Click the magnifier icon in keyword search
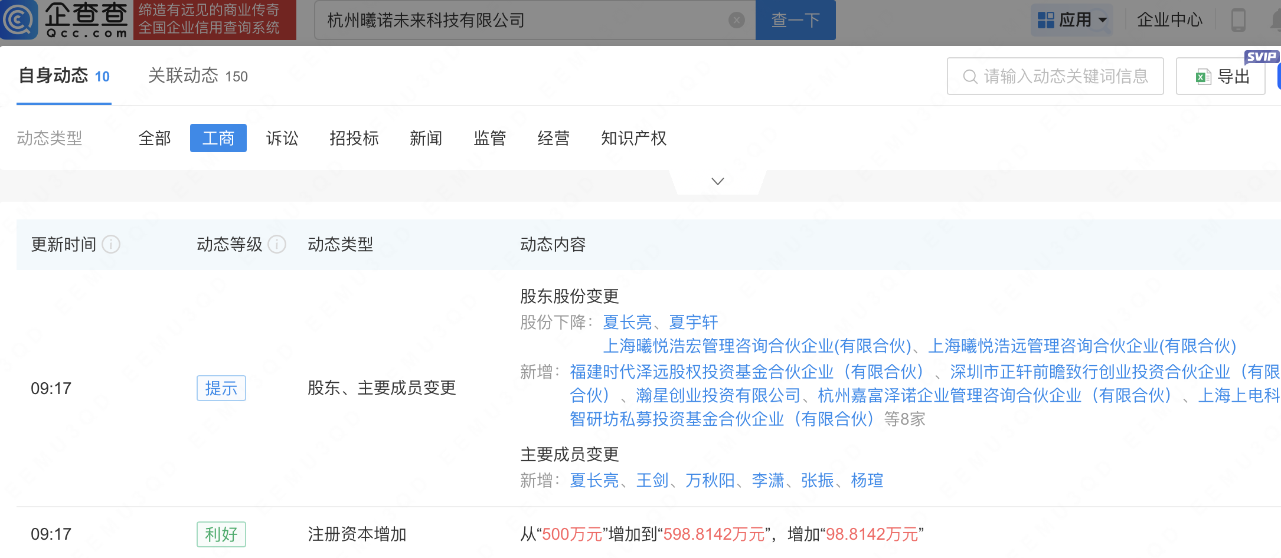The image size is (1281, 558). [970, 77]
